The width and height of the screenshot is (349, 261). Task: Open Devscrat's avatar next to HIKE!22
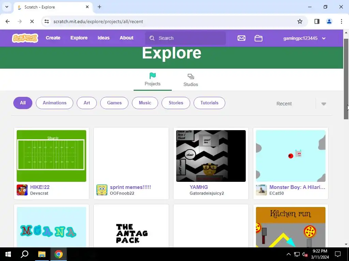tap(22, 190)
